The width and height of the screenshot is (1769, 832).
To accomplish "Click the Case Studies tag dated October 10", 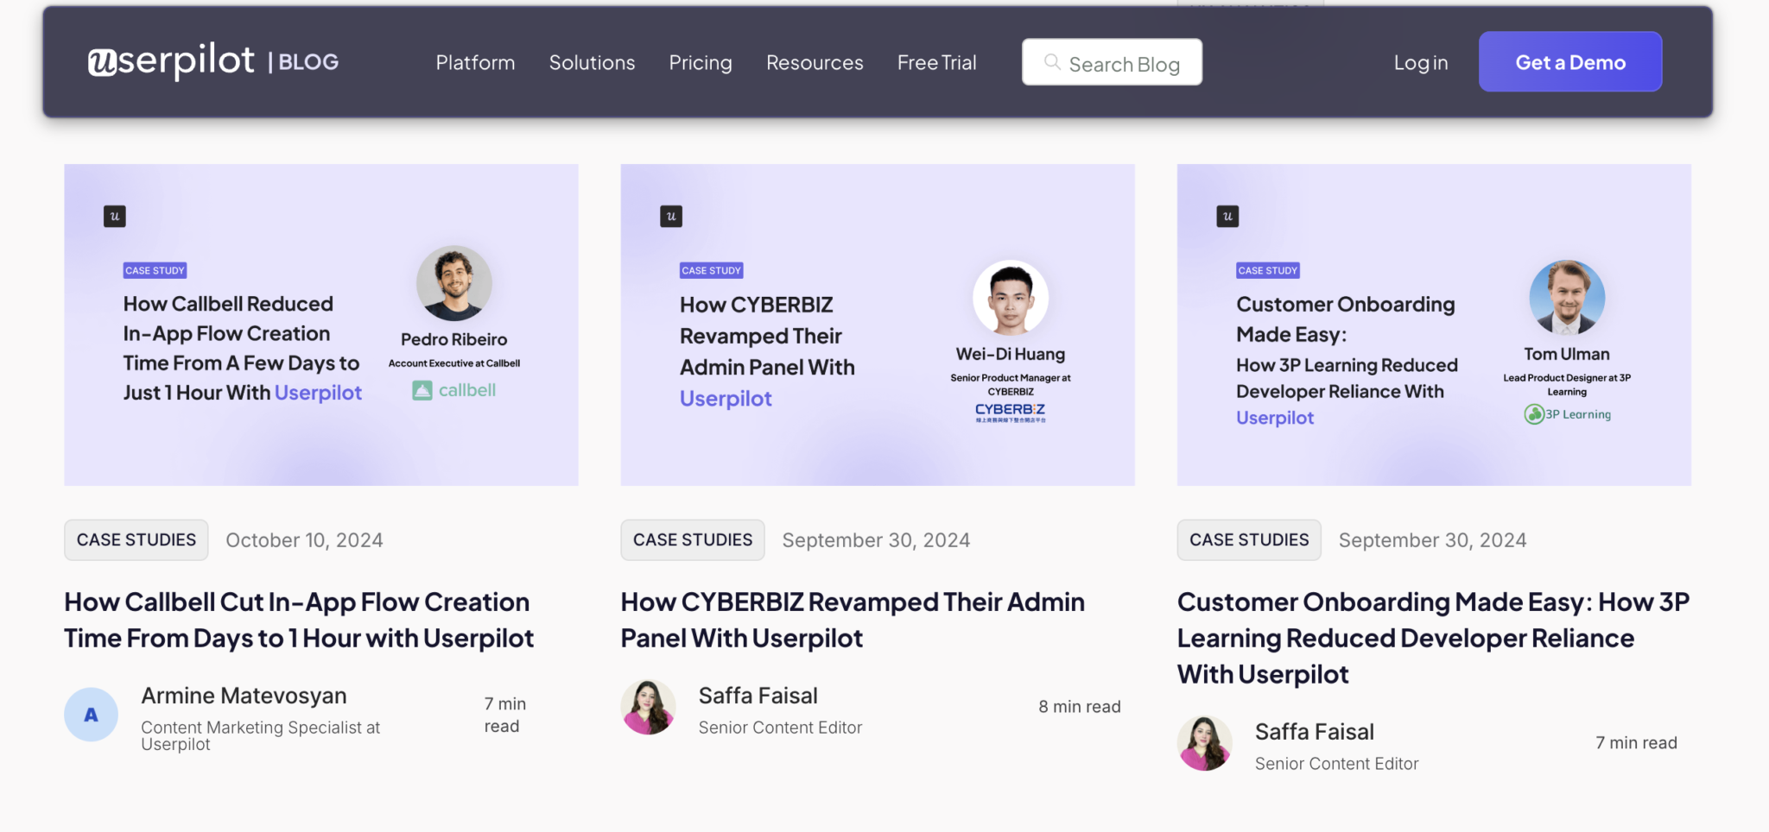I will coord(136,540).
